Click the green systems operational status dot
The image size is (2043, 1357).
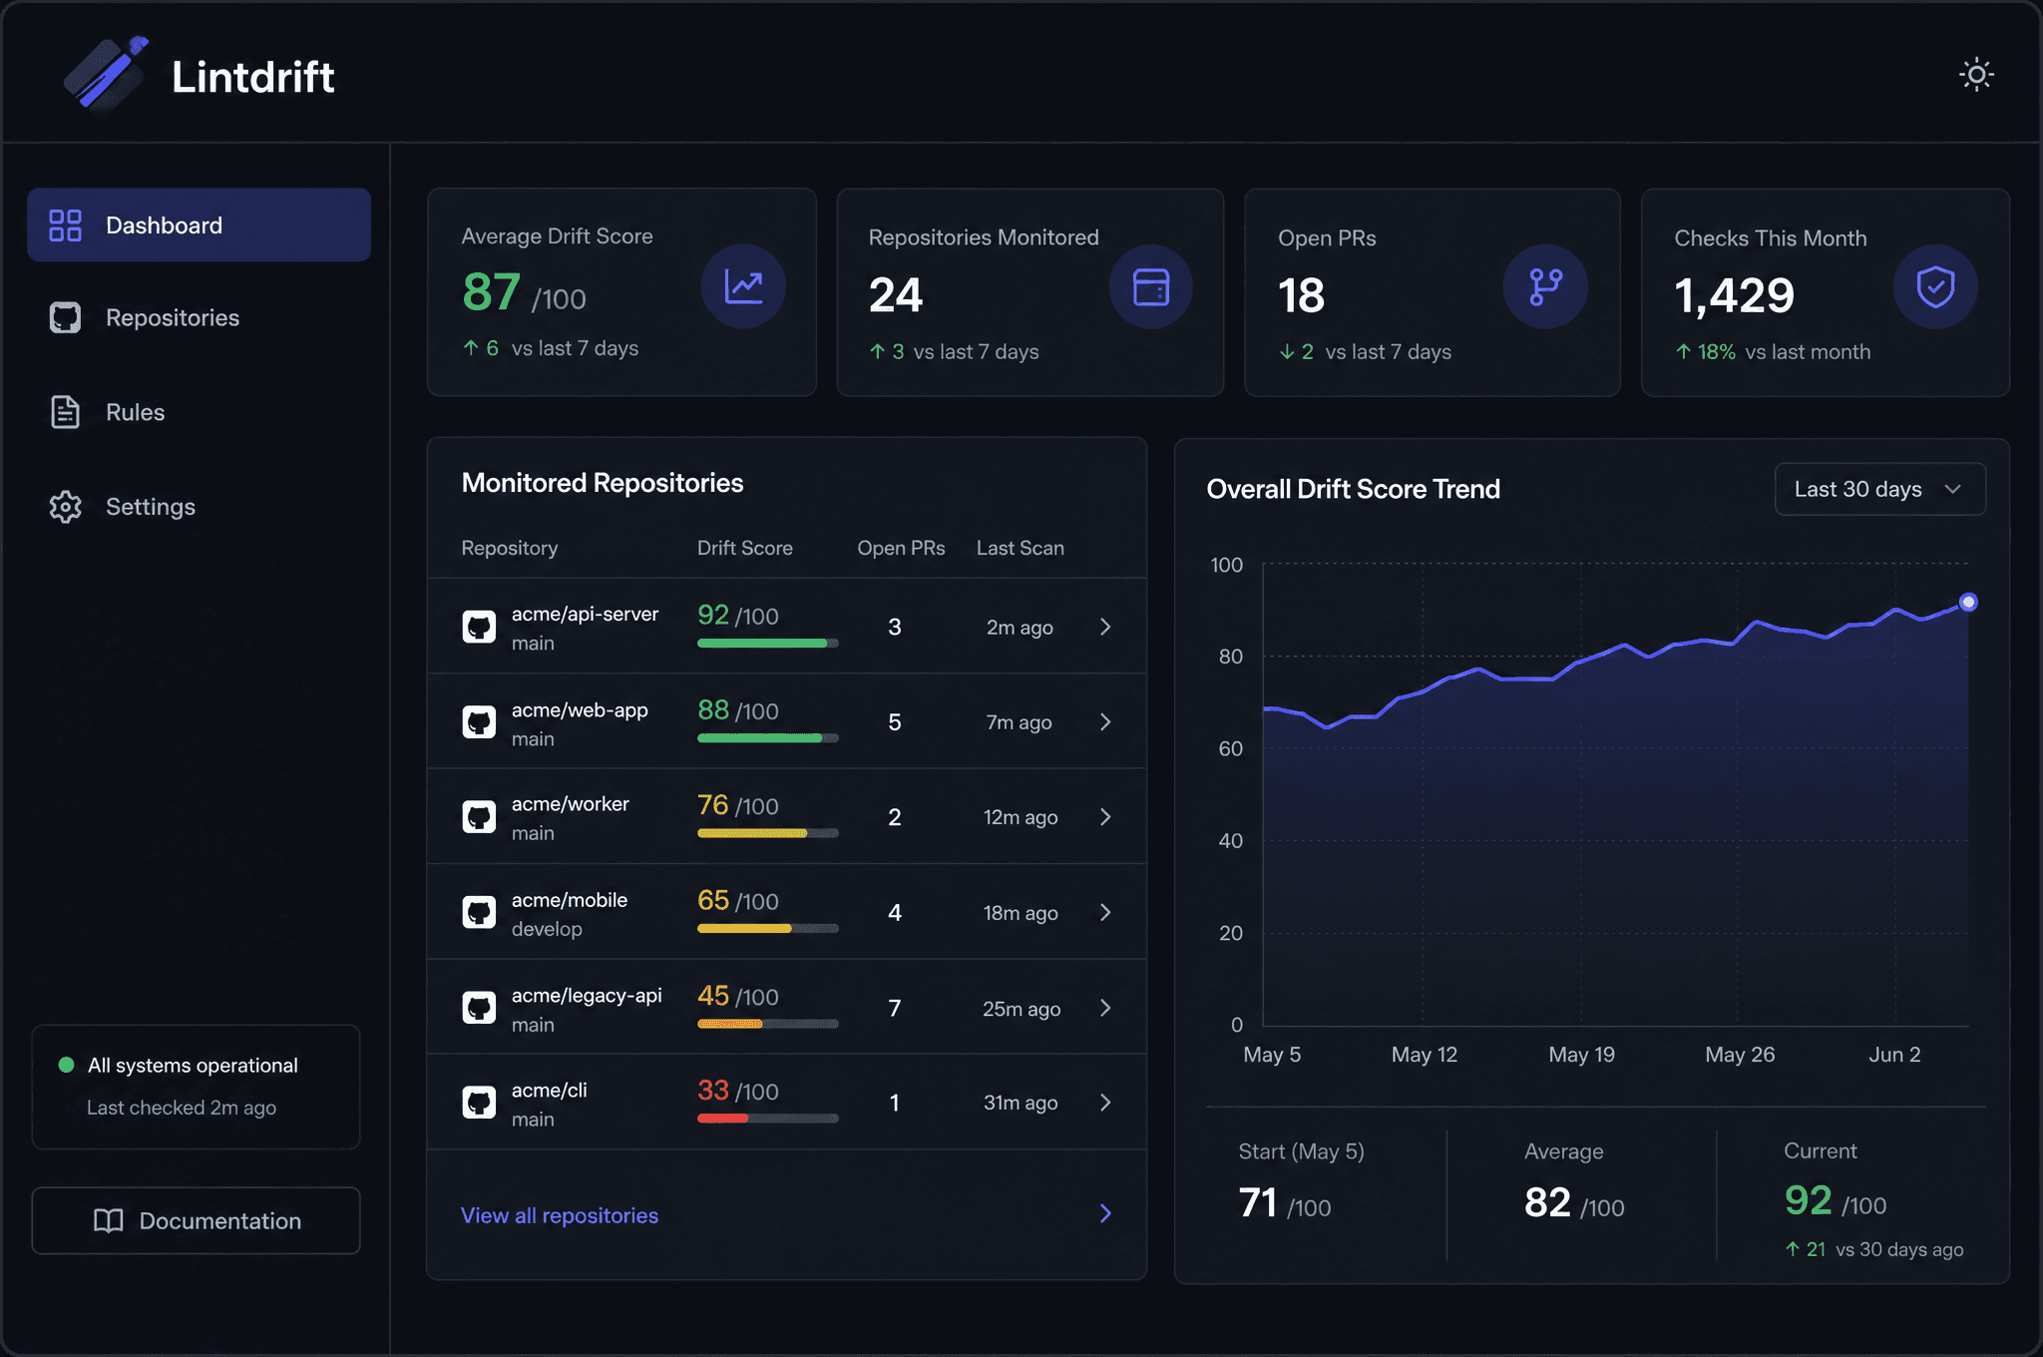point(67,1065)
